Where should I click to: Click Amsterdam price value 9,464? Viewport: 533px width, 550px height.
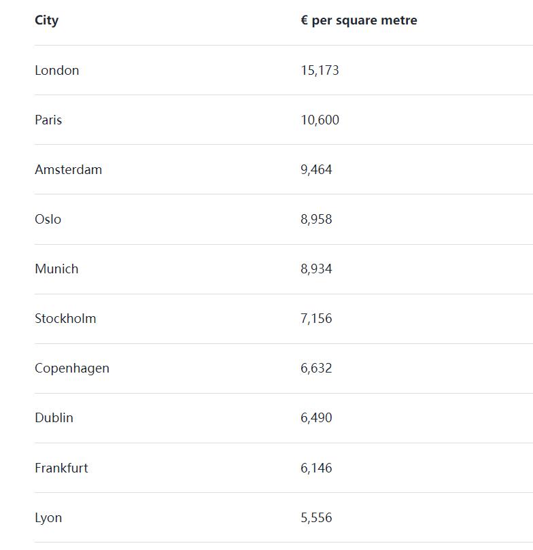click(x=316, y=170)
